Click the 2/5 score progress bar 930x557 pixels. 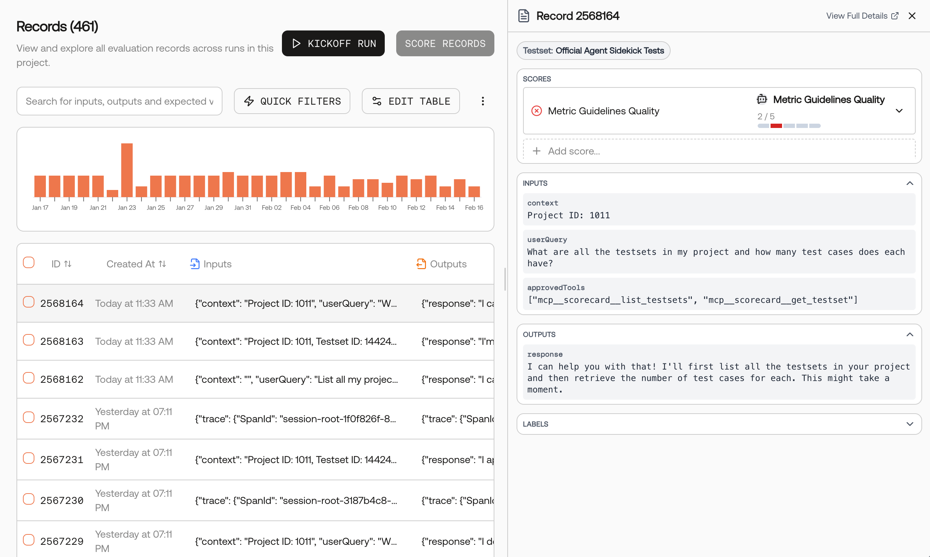click(x=789, y=126)
